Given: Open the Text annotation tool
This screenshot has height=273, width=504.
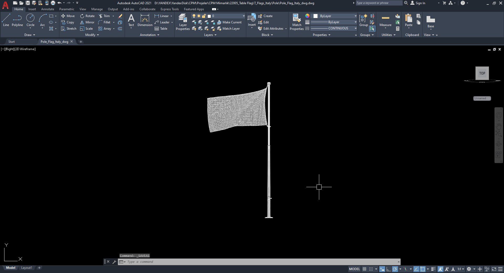Looking at the screenshot, I should pos(131,20).
